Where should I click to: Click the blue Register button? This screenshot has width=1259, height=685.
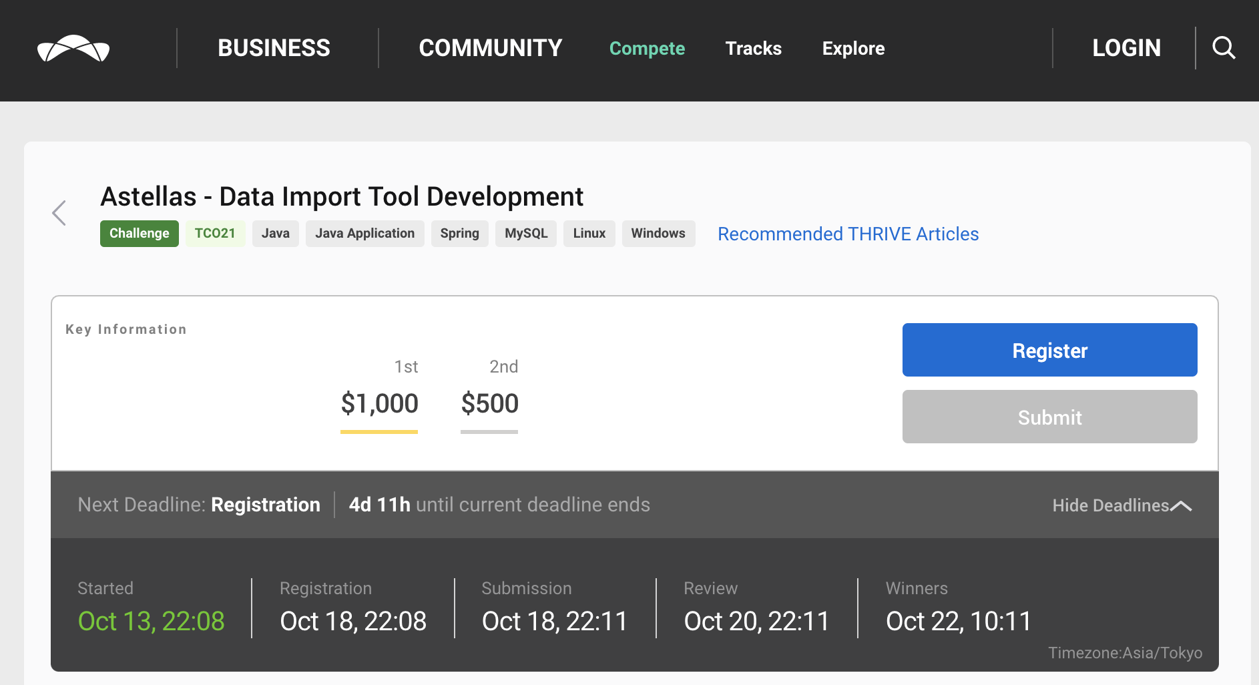1049,350
